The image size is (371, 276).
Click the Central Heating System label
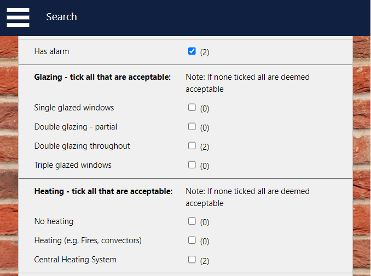pos(75,260)
